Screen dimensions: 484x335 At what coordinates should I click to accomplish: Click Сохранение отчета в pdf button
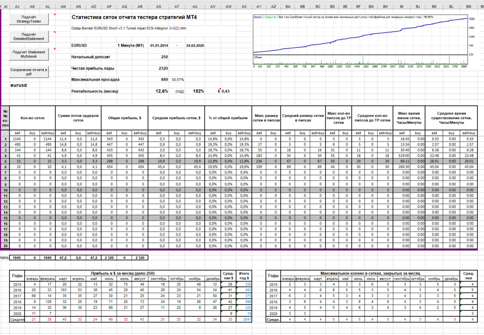(x=29, y=72)
